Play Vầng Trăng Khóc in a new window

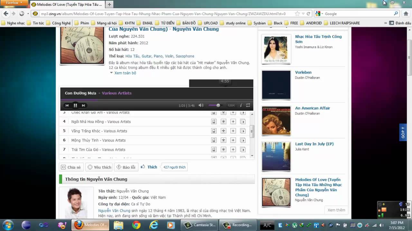coord(243,131)
